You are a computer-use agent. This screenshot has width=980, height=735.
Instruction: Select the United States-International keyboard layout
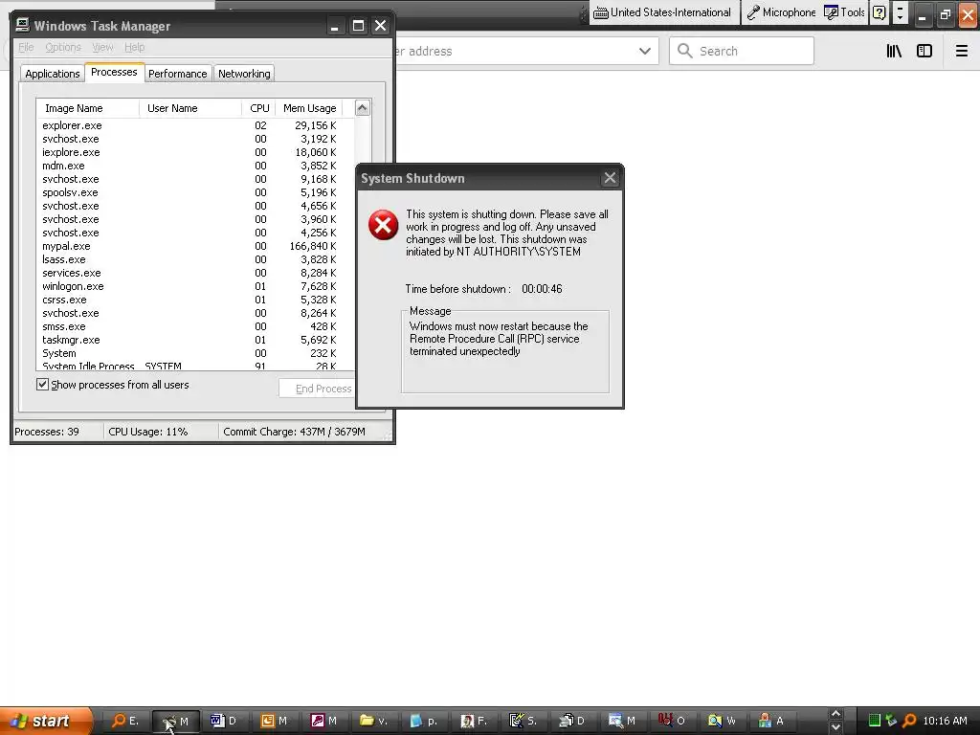tap(662, 12)
